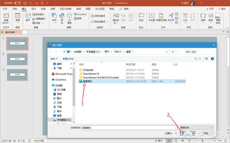Click the Redo icon in quick access toolbar
The height and width of the screenshot is (143, 230).
37,3
